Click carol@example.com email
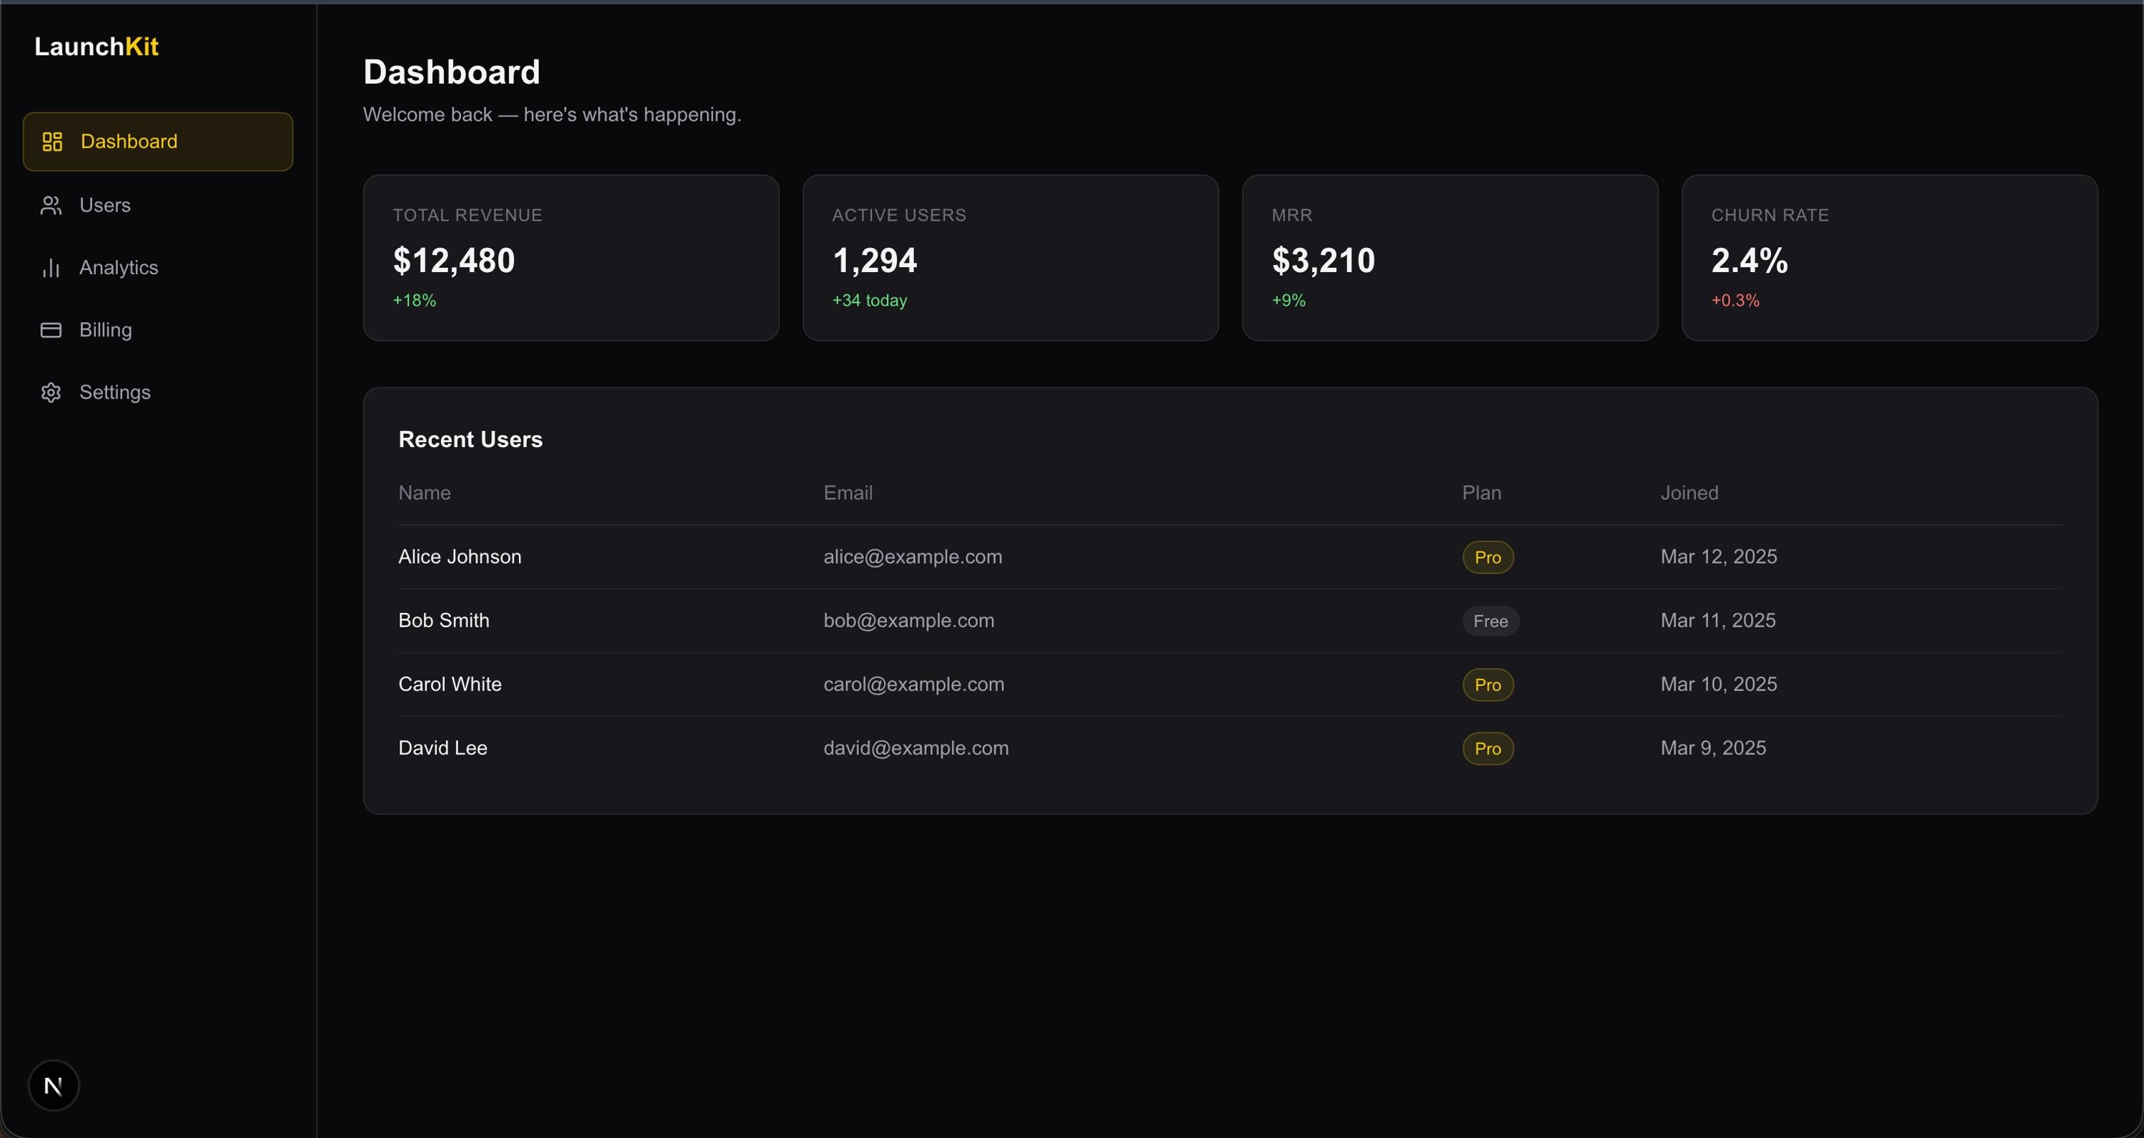This screenshot has height=1138, width=2144. pos(914,684)
